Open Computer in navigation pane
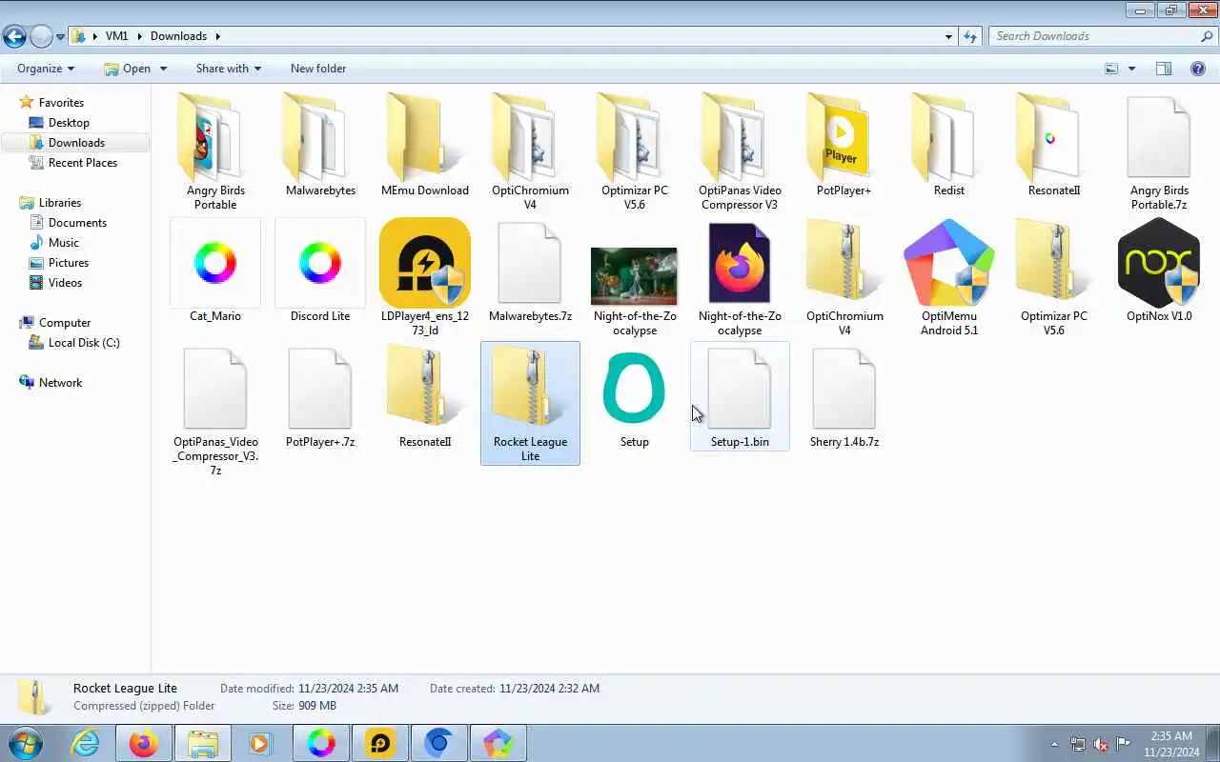The width and height of the screenshot is (1220, 762). (x=65, y=323)
